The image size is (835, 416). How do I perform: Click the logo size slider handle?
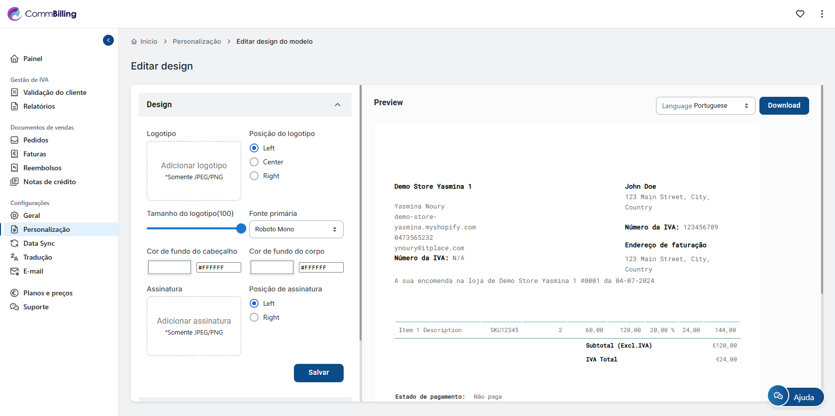point(241,228)
